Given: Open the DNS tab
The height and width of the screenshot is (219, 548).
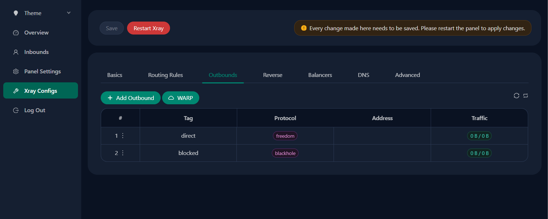Looking at the screenshot, I should (x=364, y=75).
